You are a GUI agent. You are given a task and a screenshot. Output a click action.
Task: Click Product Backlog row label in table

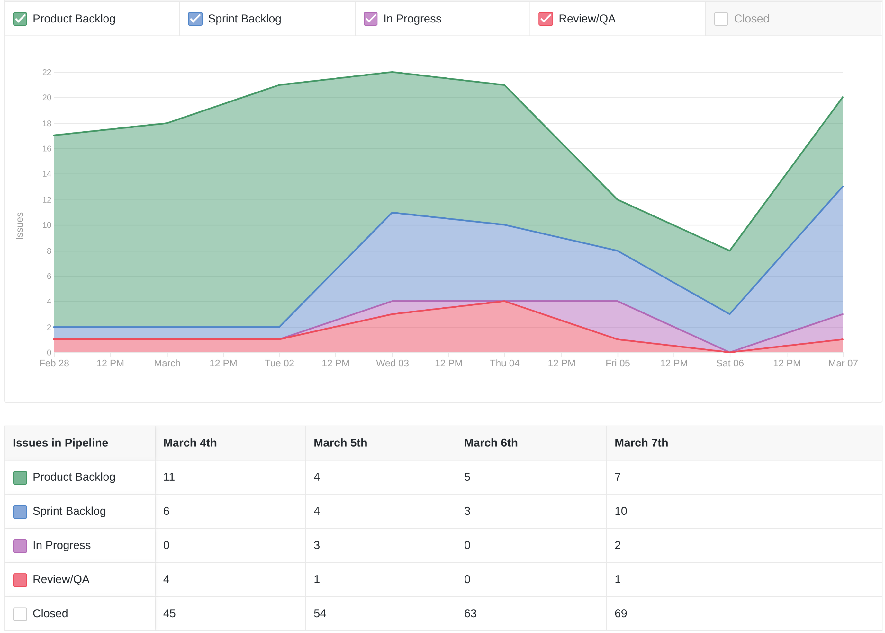(74, 477)
